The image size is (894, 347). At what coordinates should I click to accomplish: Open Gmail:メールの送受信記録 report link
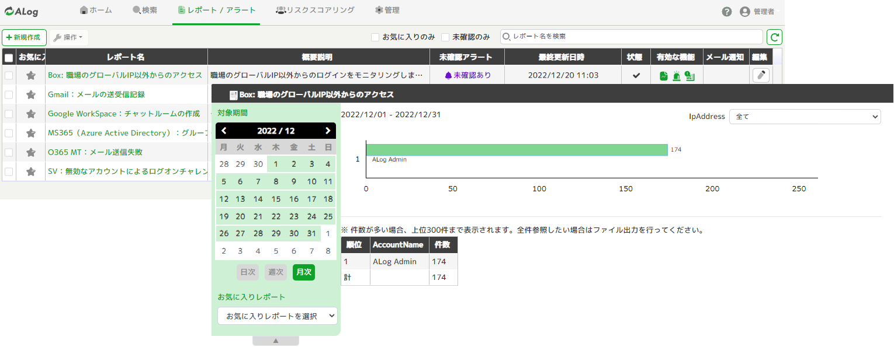coord(96,94)
